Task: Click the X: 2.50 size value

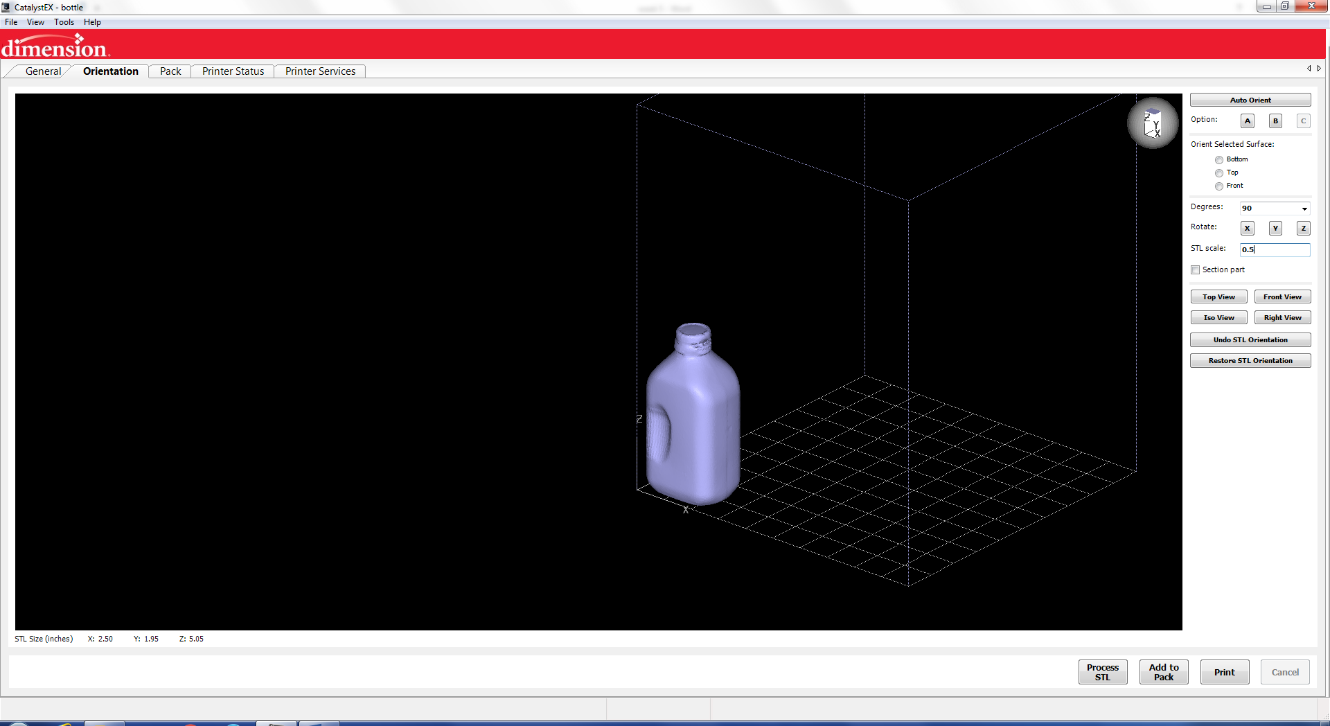Action: [100, 639]
